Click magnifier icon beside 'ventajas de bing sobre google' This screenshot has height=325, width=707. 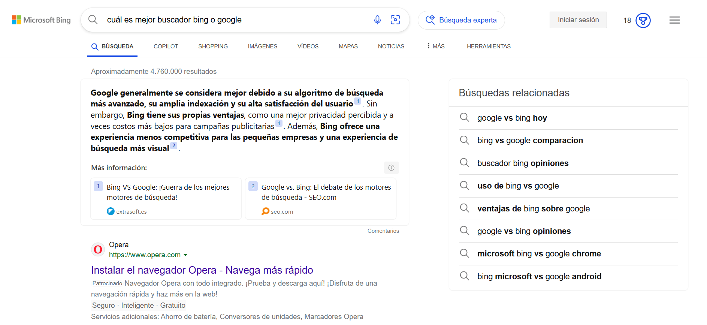[x=465, y=208]
